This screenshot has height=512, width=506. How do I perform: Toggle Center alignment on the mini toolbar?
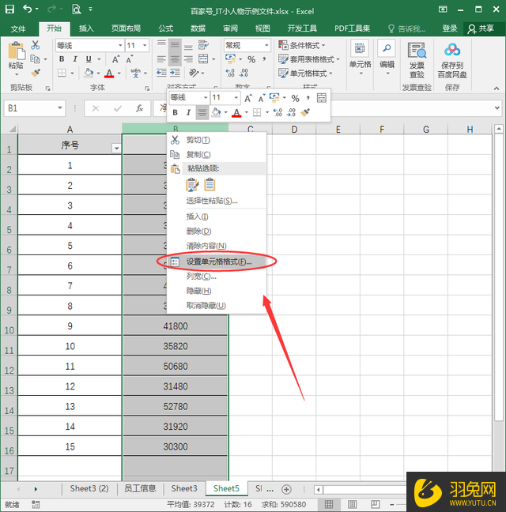(x=202, y=113)
